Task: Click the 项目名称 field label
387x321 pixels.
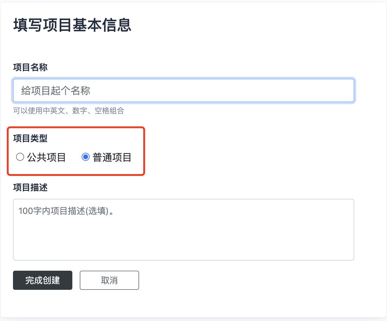Action: [x=30, y=67]
